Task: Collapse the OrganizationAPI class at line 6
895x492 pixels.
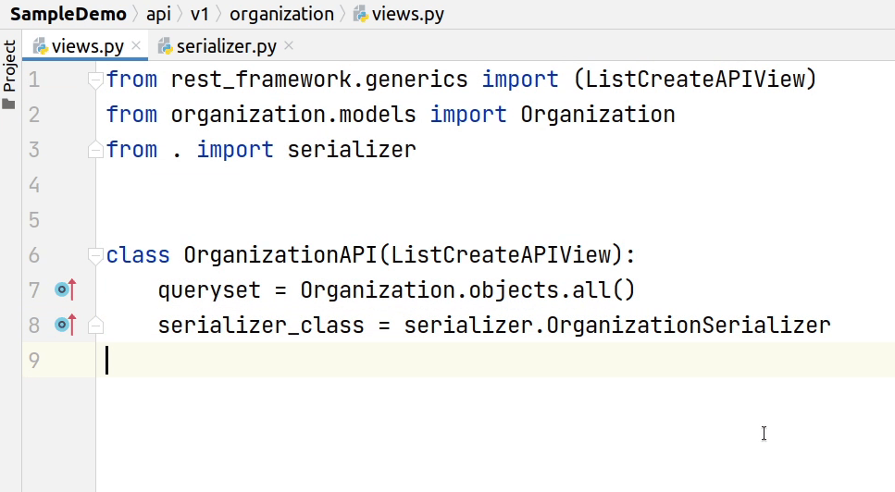Action: coord(94,255)
